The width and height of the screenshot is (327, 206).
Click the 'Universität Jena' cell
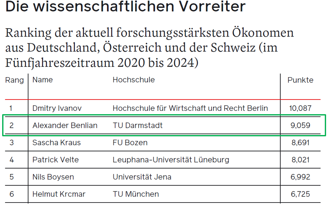[x=142, y=177]
